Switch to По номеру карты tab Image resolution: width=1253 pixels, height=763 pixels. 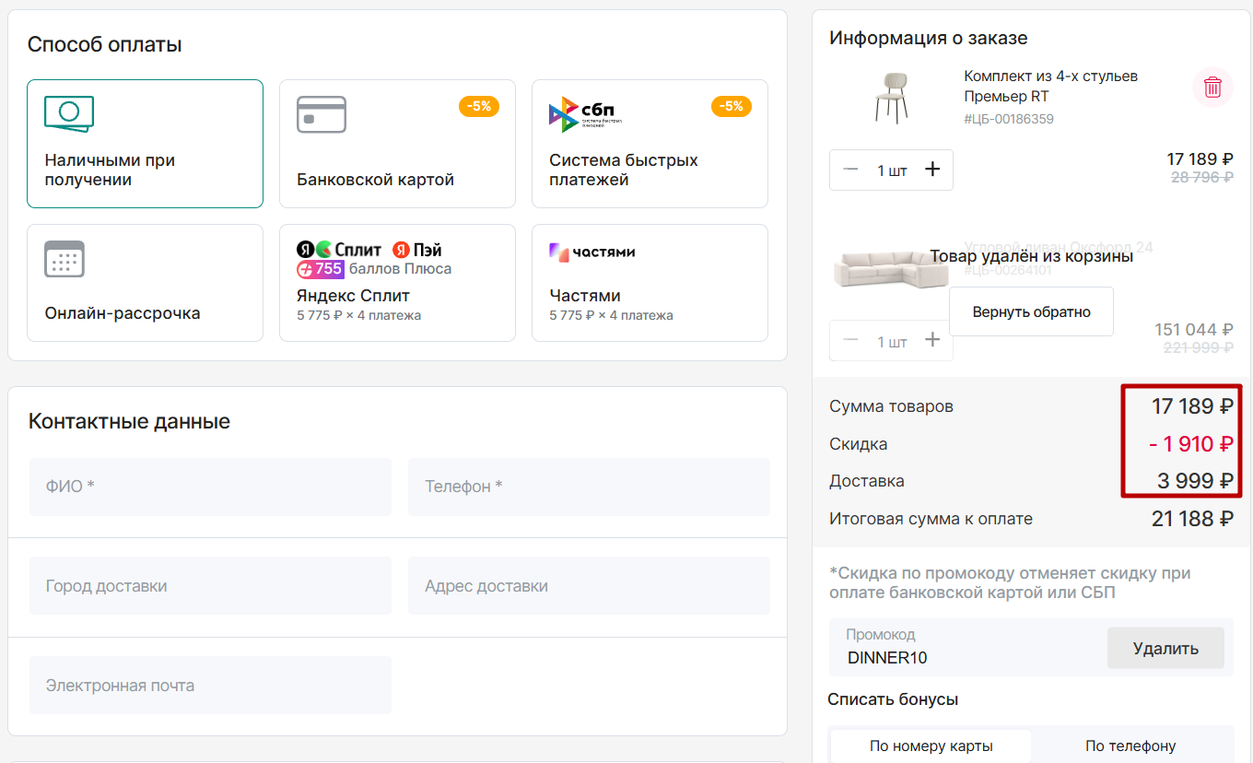931,745
